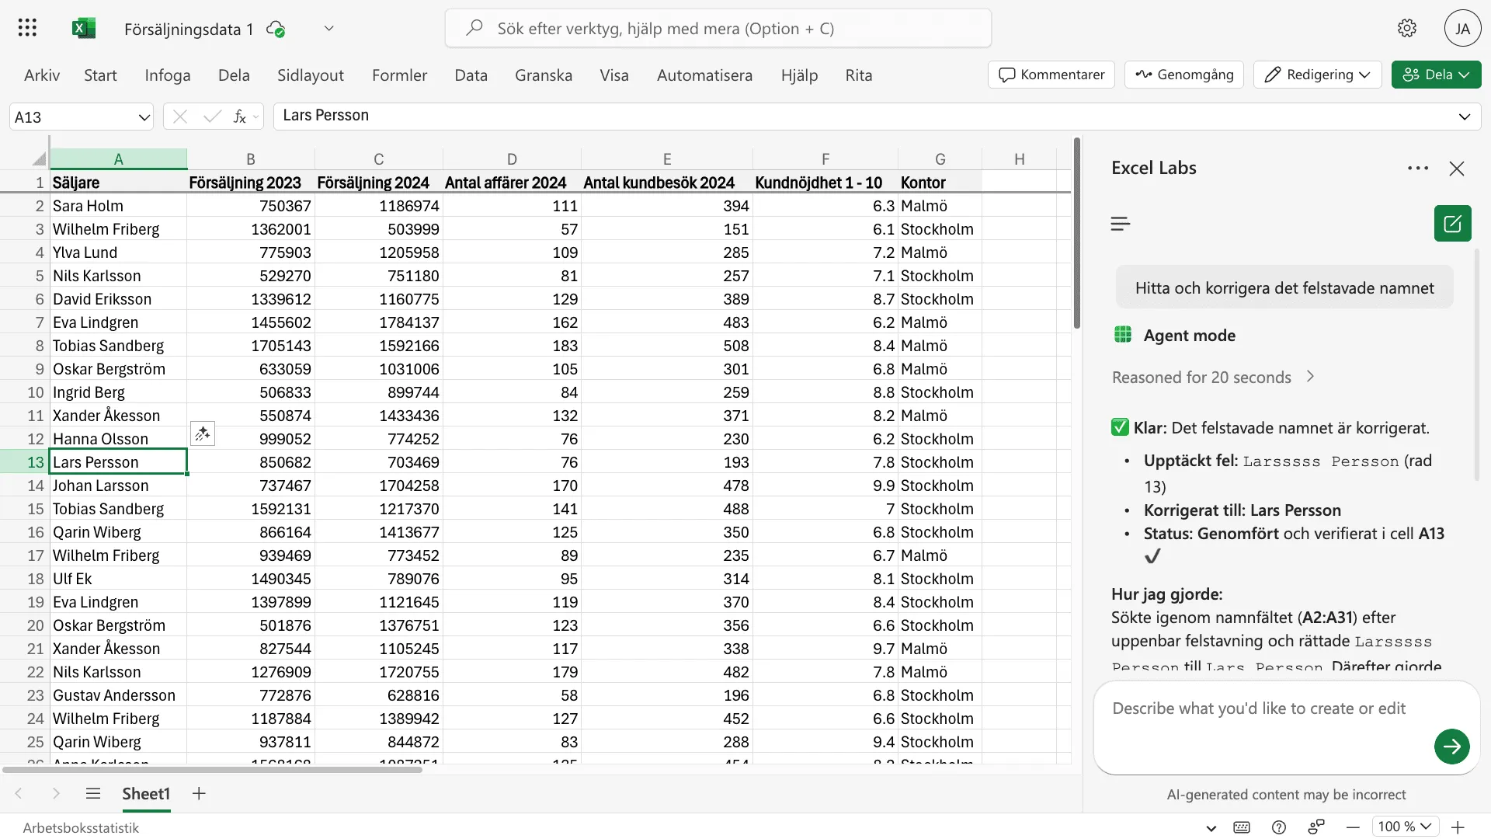Add a new sheet
The width and height of the screenshot is (1491, 839).
(x=199, y=793)
